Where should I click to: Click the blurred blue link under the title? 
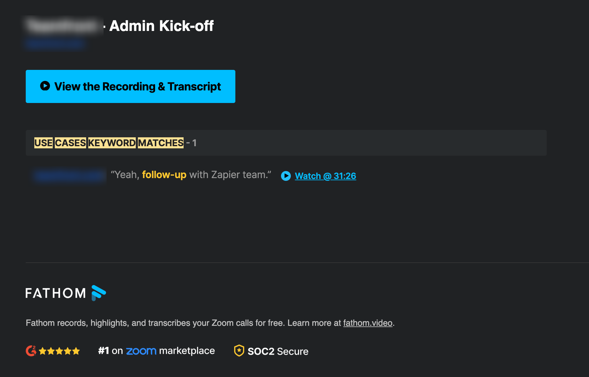pyautogui.click(x=55, y=44)
